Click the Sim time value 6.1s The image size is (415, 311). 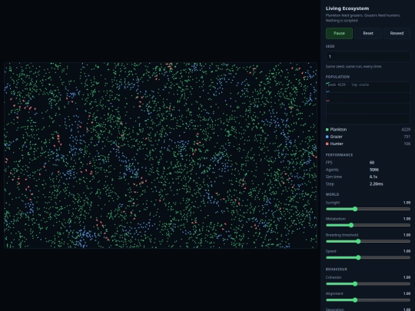coord(373,177)
